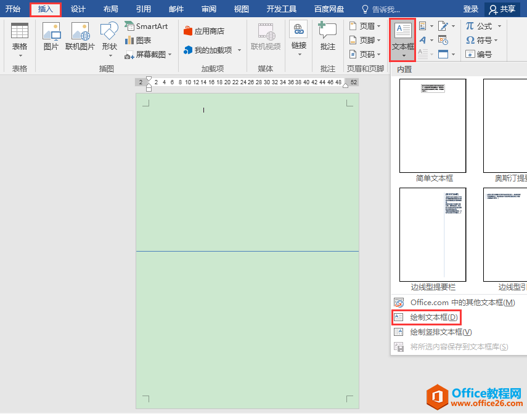The width and height of the screenshot is (527, 414).
Task: Insert an equation with 公式
Action: 479,26
